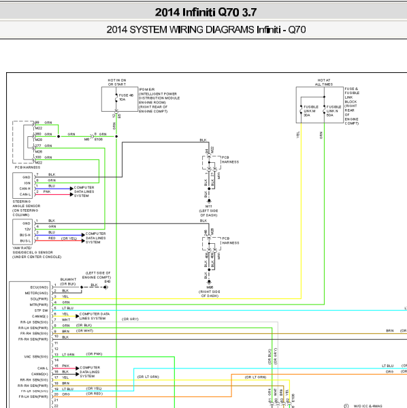Click the Fuse 46 10A symbol
Viewport: 407px width, 408px height.
(116, 98)
